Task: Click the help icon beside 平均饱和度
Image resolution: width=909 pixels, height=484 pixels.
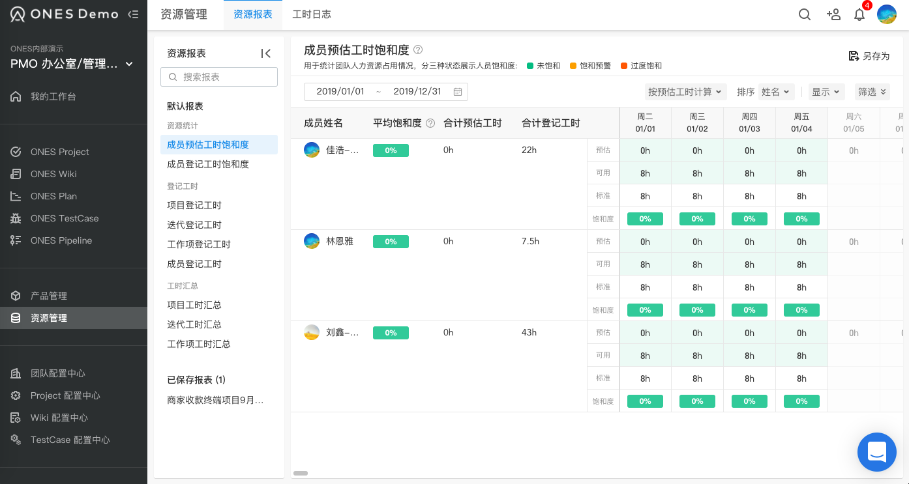Action: [430, 123]
